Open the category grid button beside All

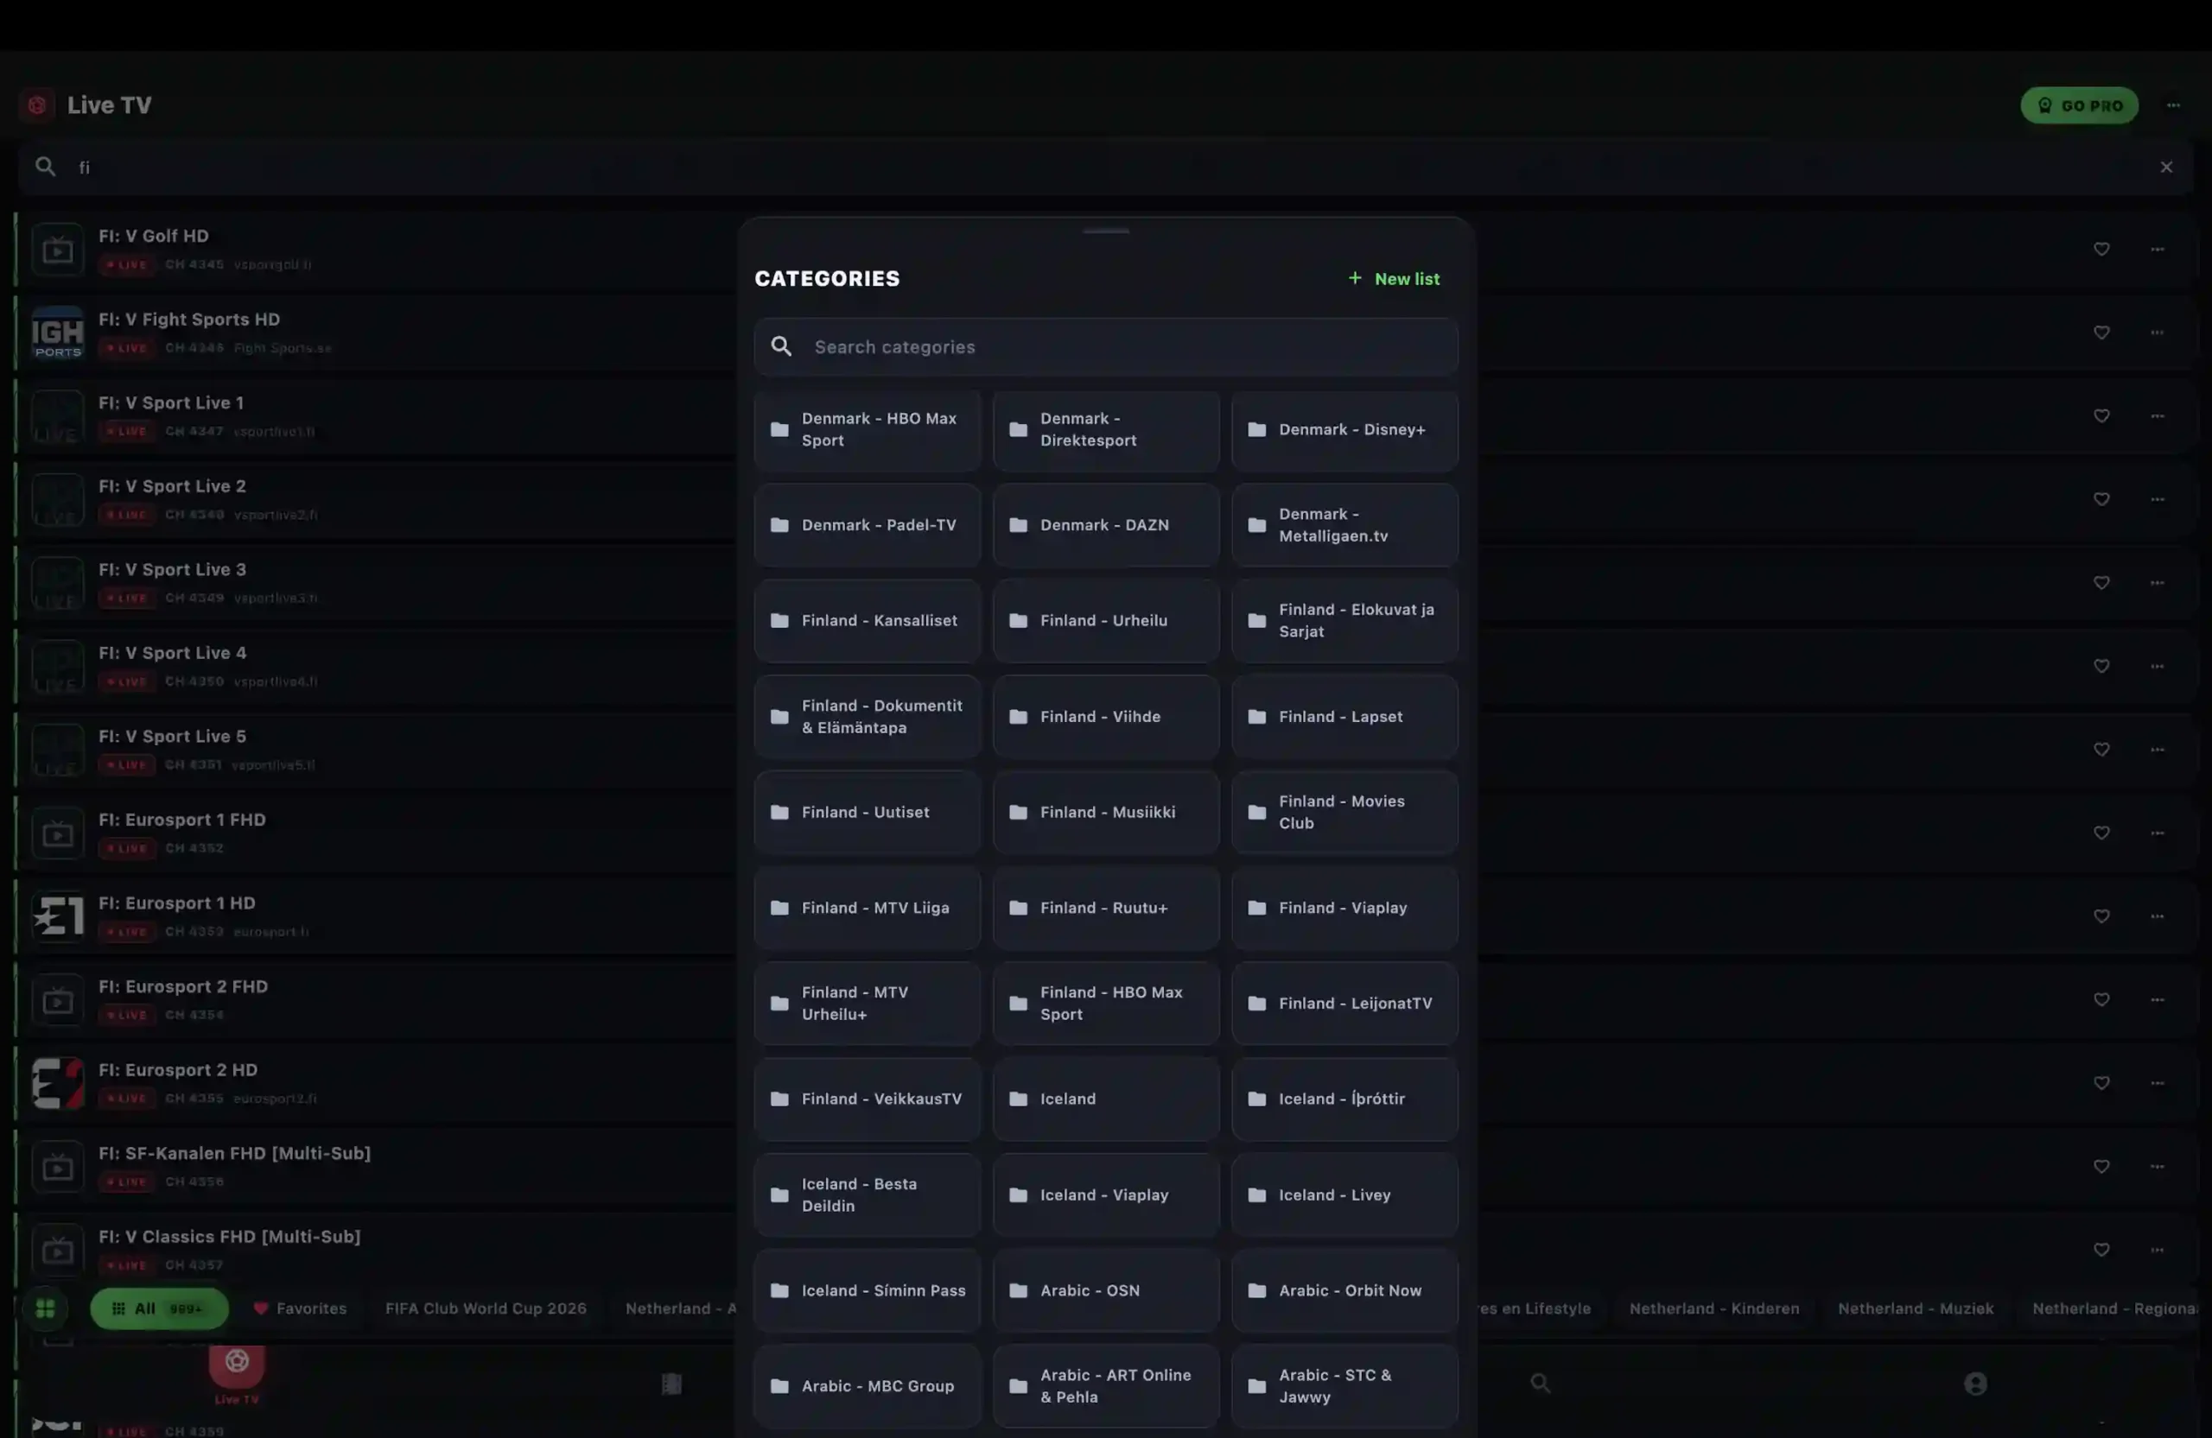click(45, 1308)
